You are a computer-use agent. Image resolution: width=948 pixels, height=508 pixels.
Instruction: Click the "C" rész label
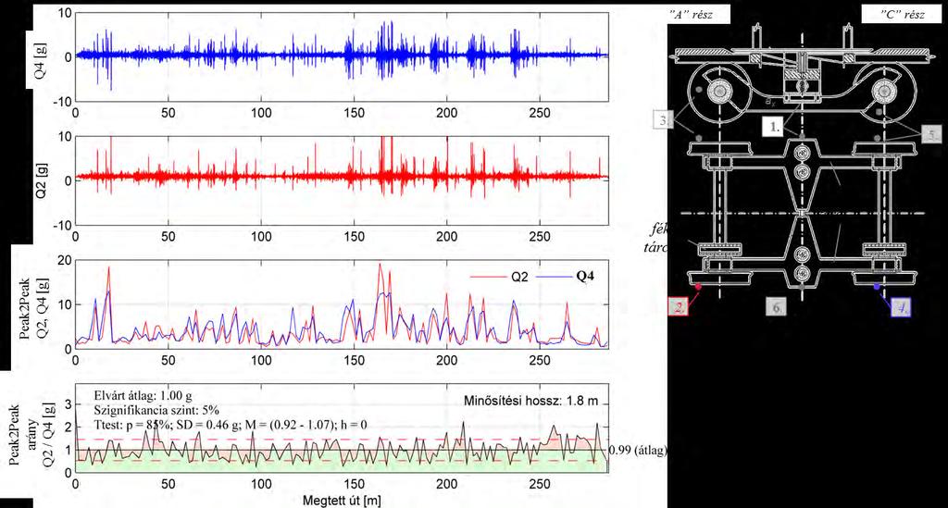[x=902, y=14]
